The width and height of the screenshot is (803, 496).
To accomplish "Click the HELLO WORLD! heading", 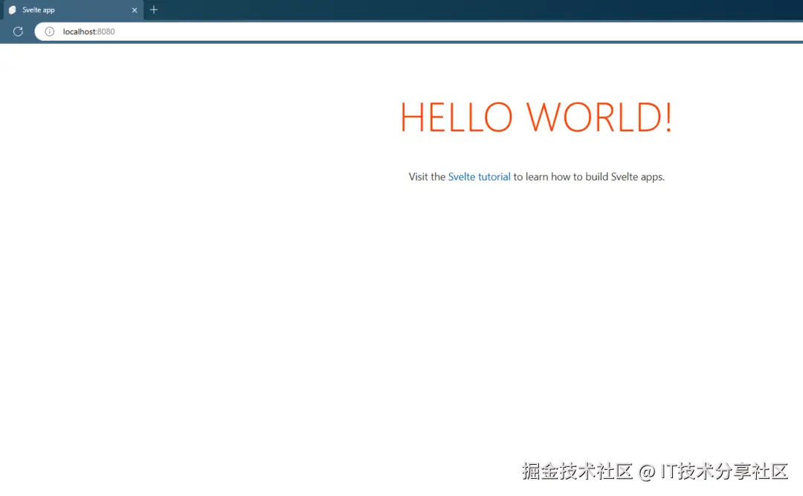I will tap(535, 117).
